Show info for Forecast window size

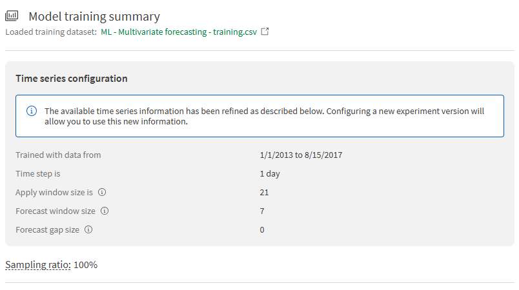pyautogui.click(x=105, y=211)
